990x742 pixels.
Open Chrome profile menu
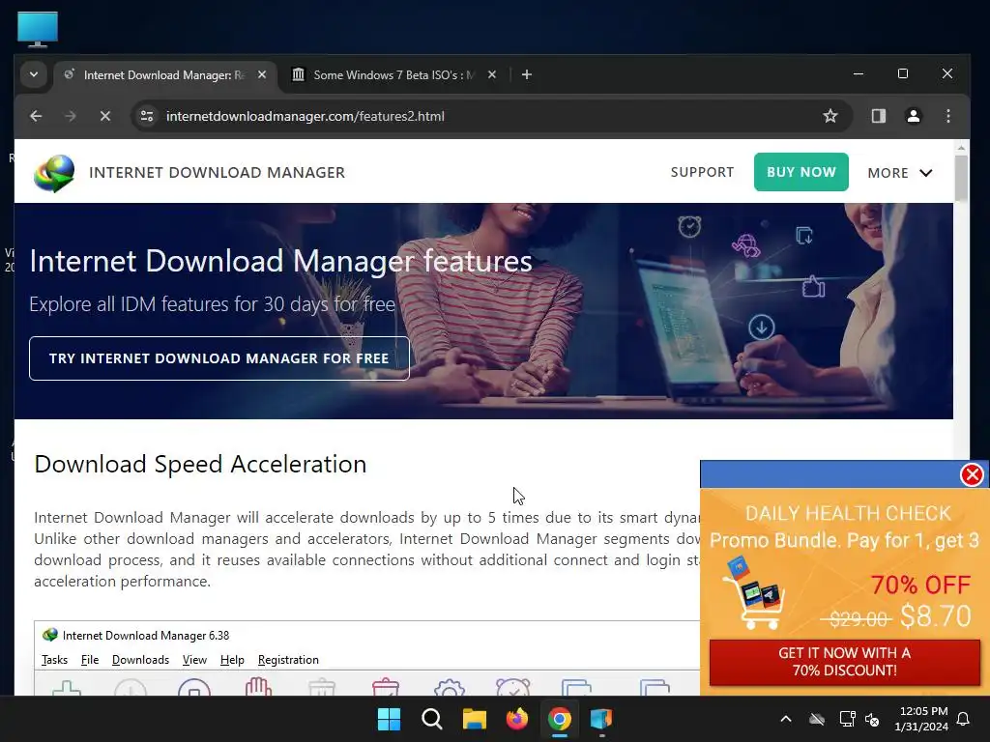coord(913,116)
